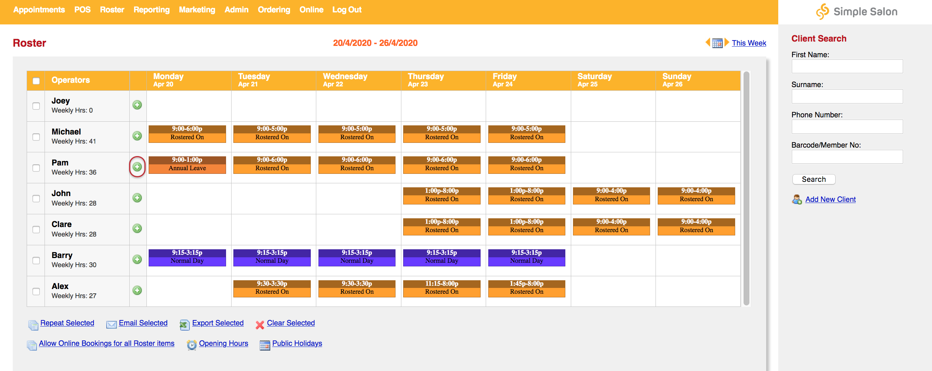Advance to the next week arrow
932x371 pixels.
727,43
